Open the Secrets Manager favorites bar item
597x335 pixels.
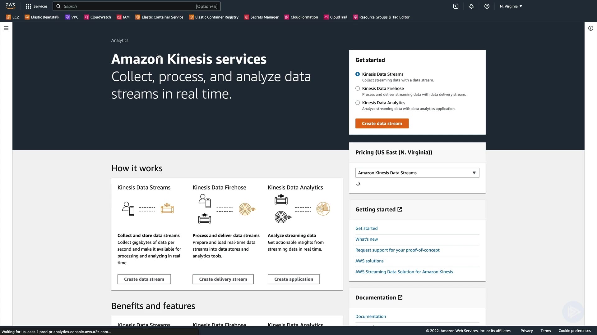click(x=261, y=17)
